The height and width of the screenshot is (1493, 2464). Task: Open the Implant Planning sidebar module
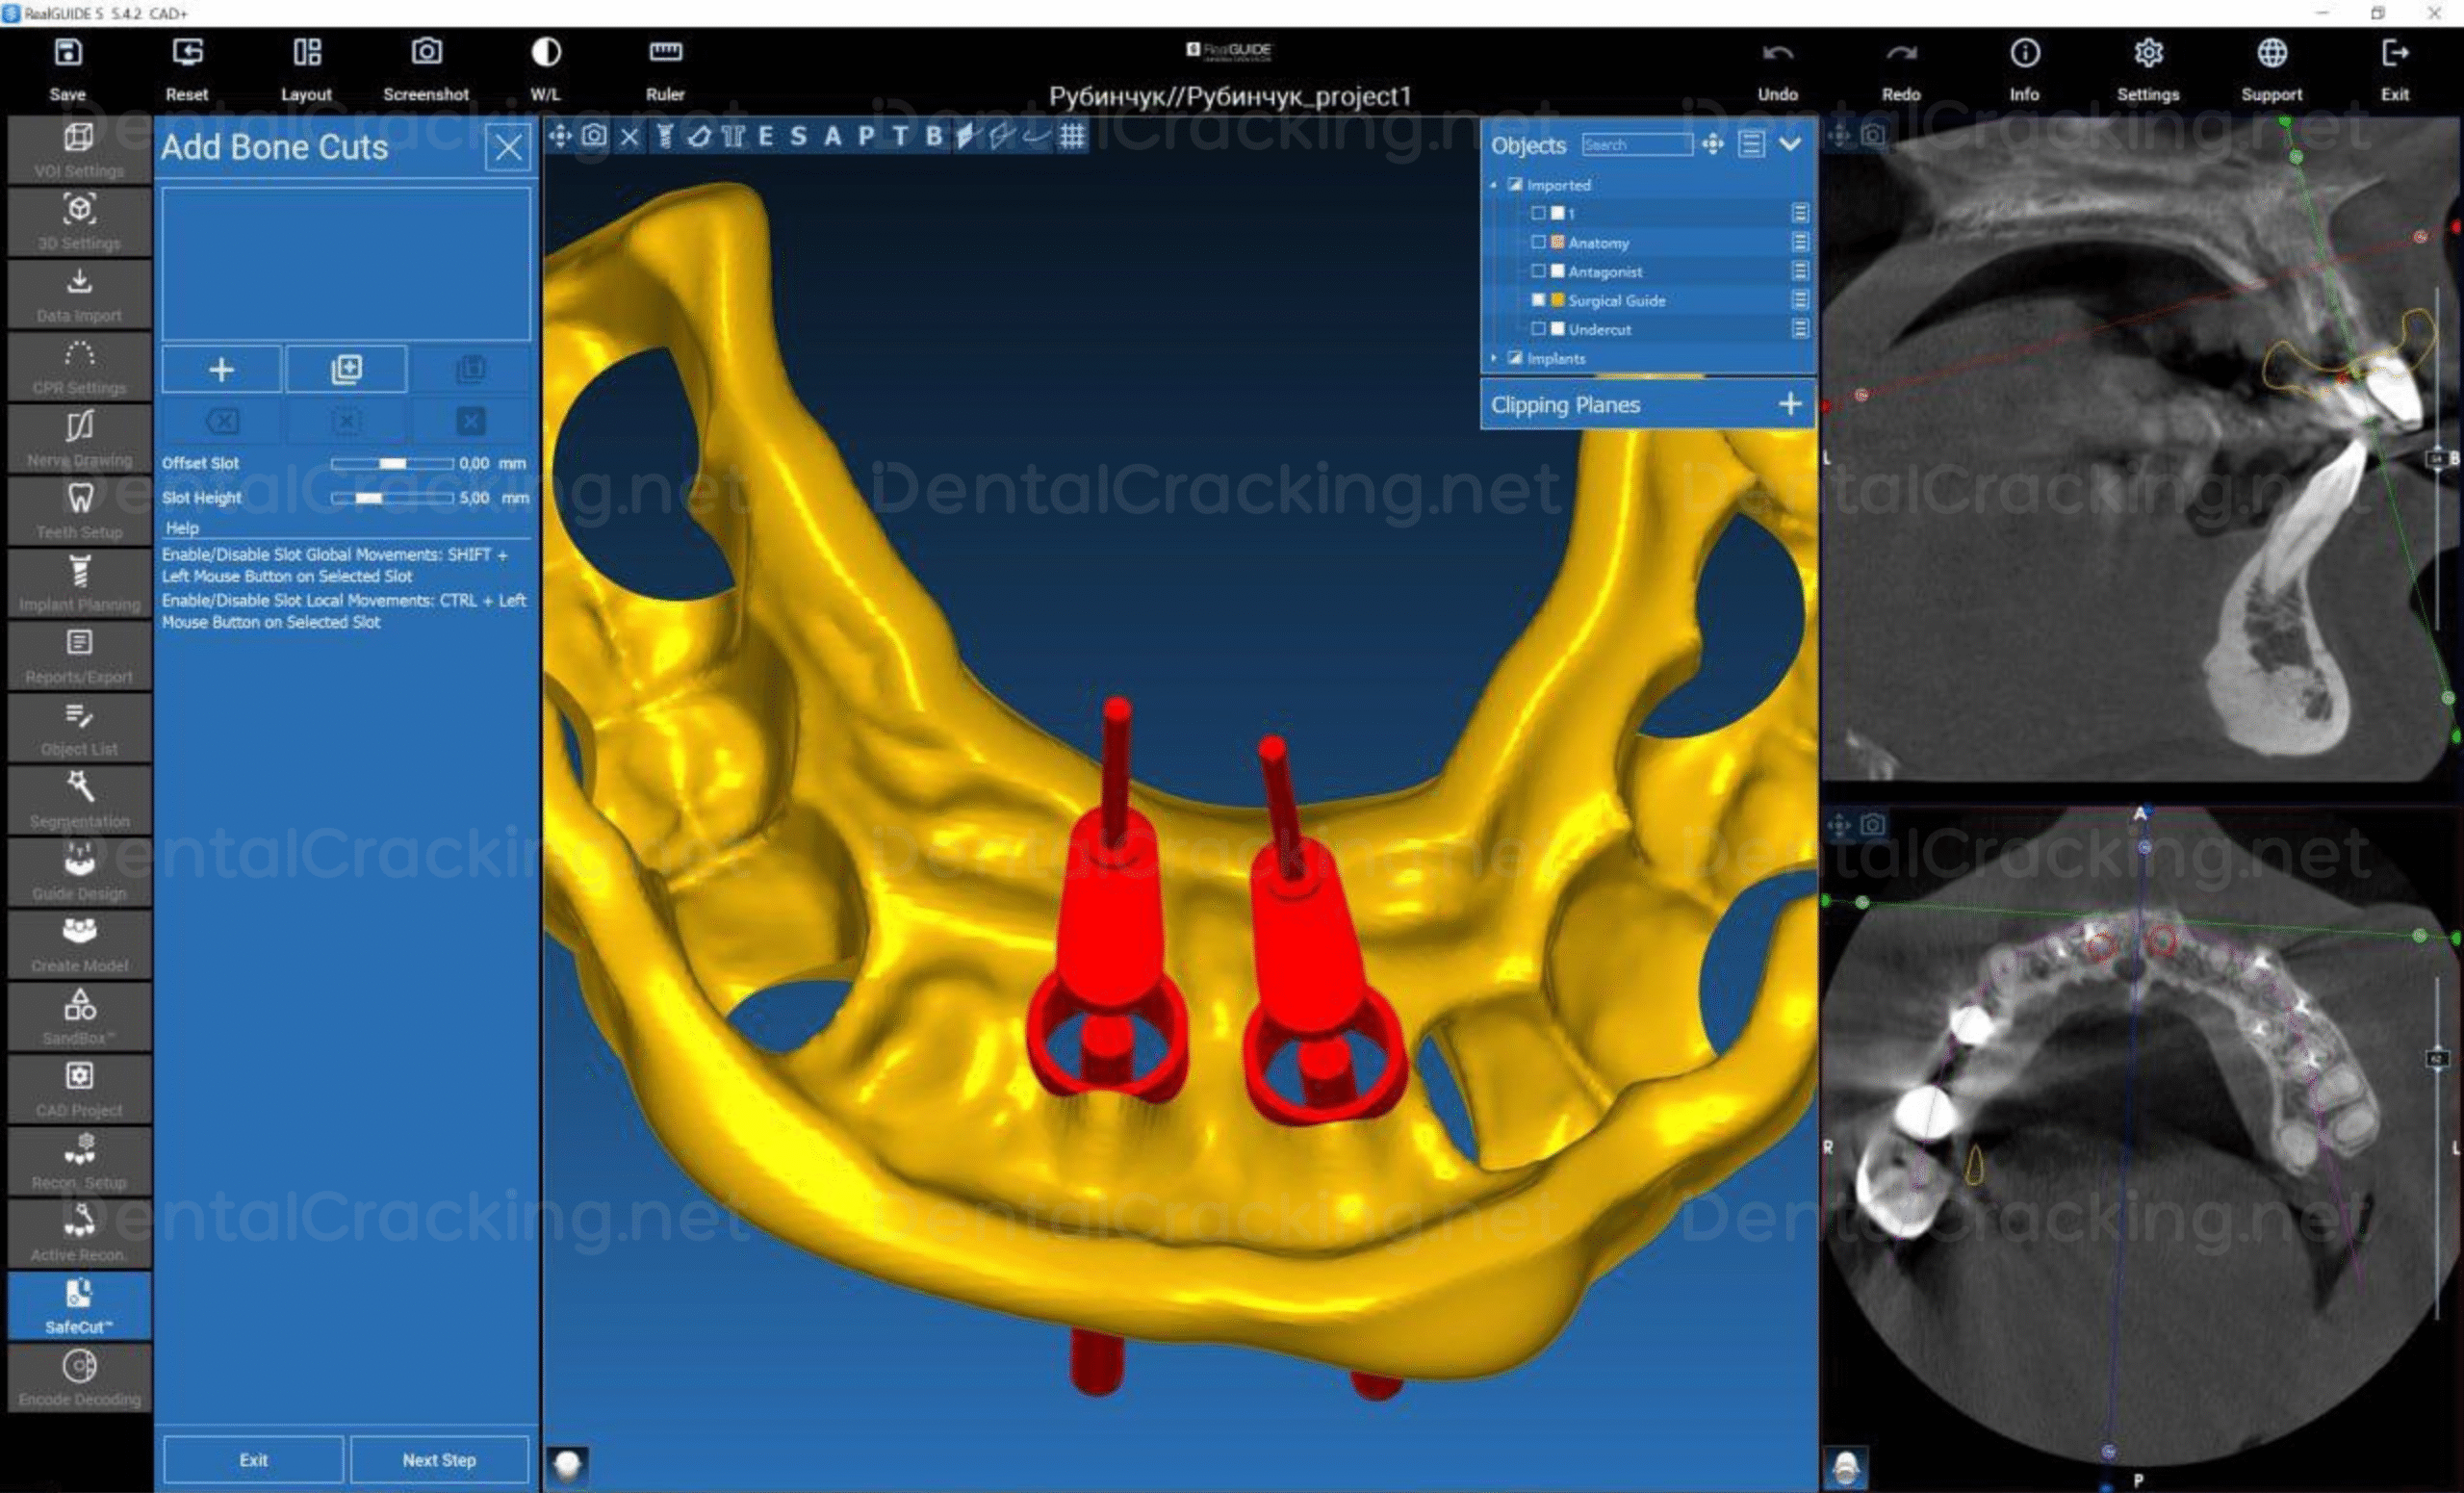point(79,583)
